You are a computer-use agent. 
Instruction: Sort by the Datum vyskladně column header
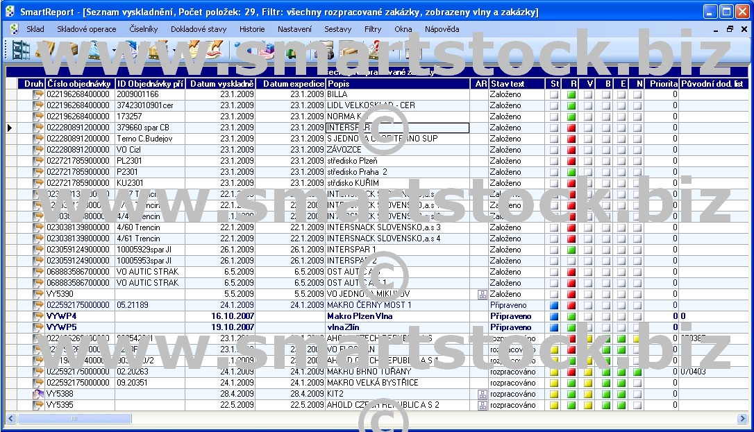pos(220,83)
